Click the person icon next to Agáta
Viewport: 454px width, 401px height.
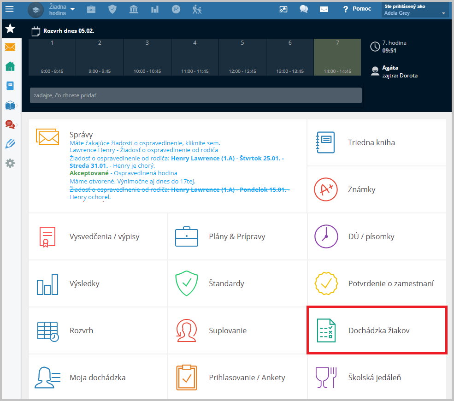pyautogui.click(x=375, y=71)
